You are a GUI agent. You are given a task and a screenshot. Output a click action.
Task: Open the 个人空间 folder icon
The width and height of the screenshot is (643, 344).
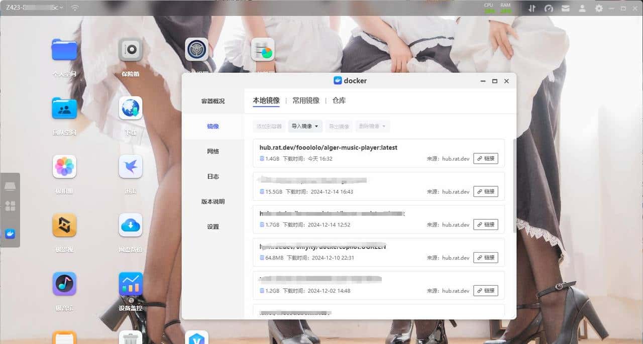64,49
